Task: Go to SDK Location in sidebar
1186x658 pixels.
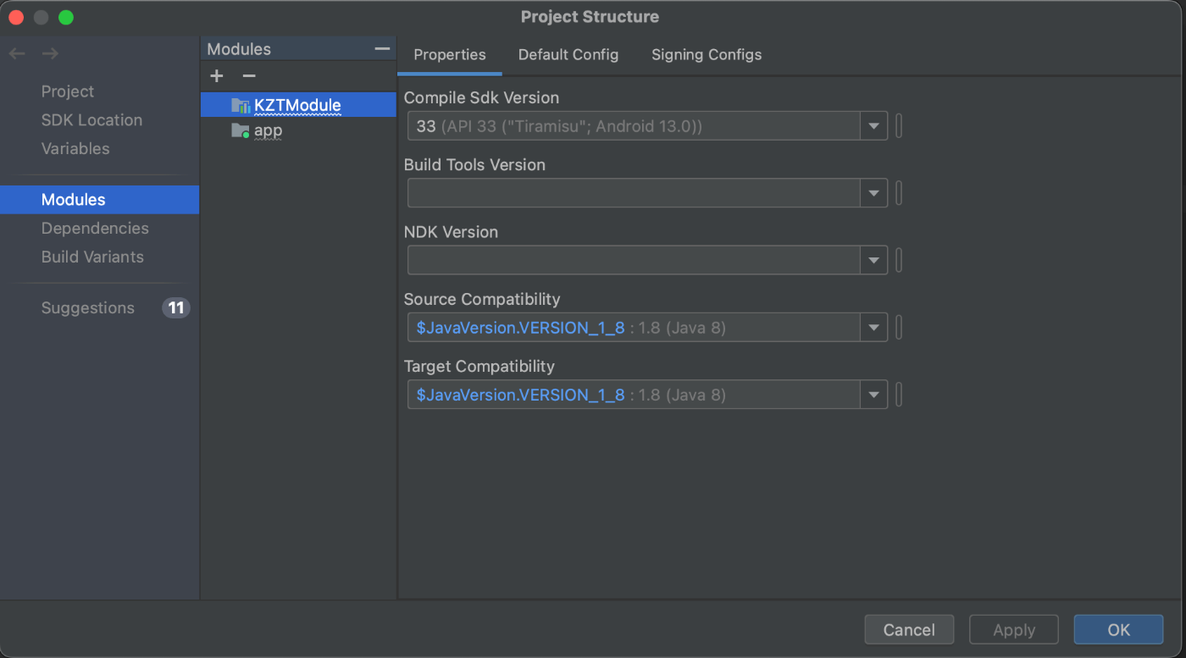Action: click(x=91, y=120)
